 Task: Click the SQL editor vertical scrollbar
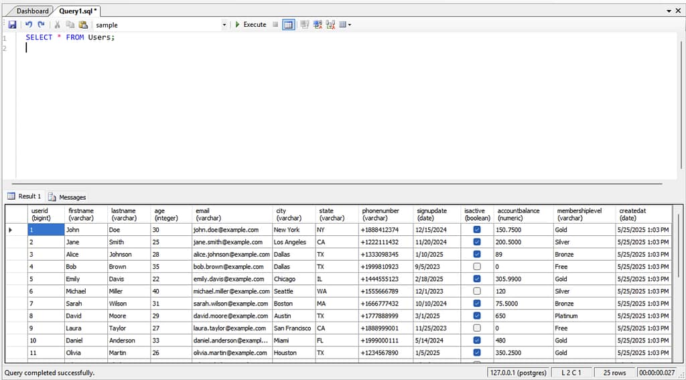pyautogui.click(x=681, y=105)
